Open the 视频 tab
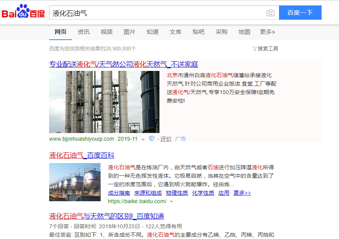Image resolution: width=339 pixels, height=239 pixels. coord(106,32)
